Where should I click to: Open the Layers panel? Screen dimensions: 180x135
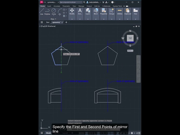coord(88,12)
